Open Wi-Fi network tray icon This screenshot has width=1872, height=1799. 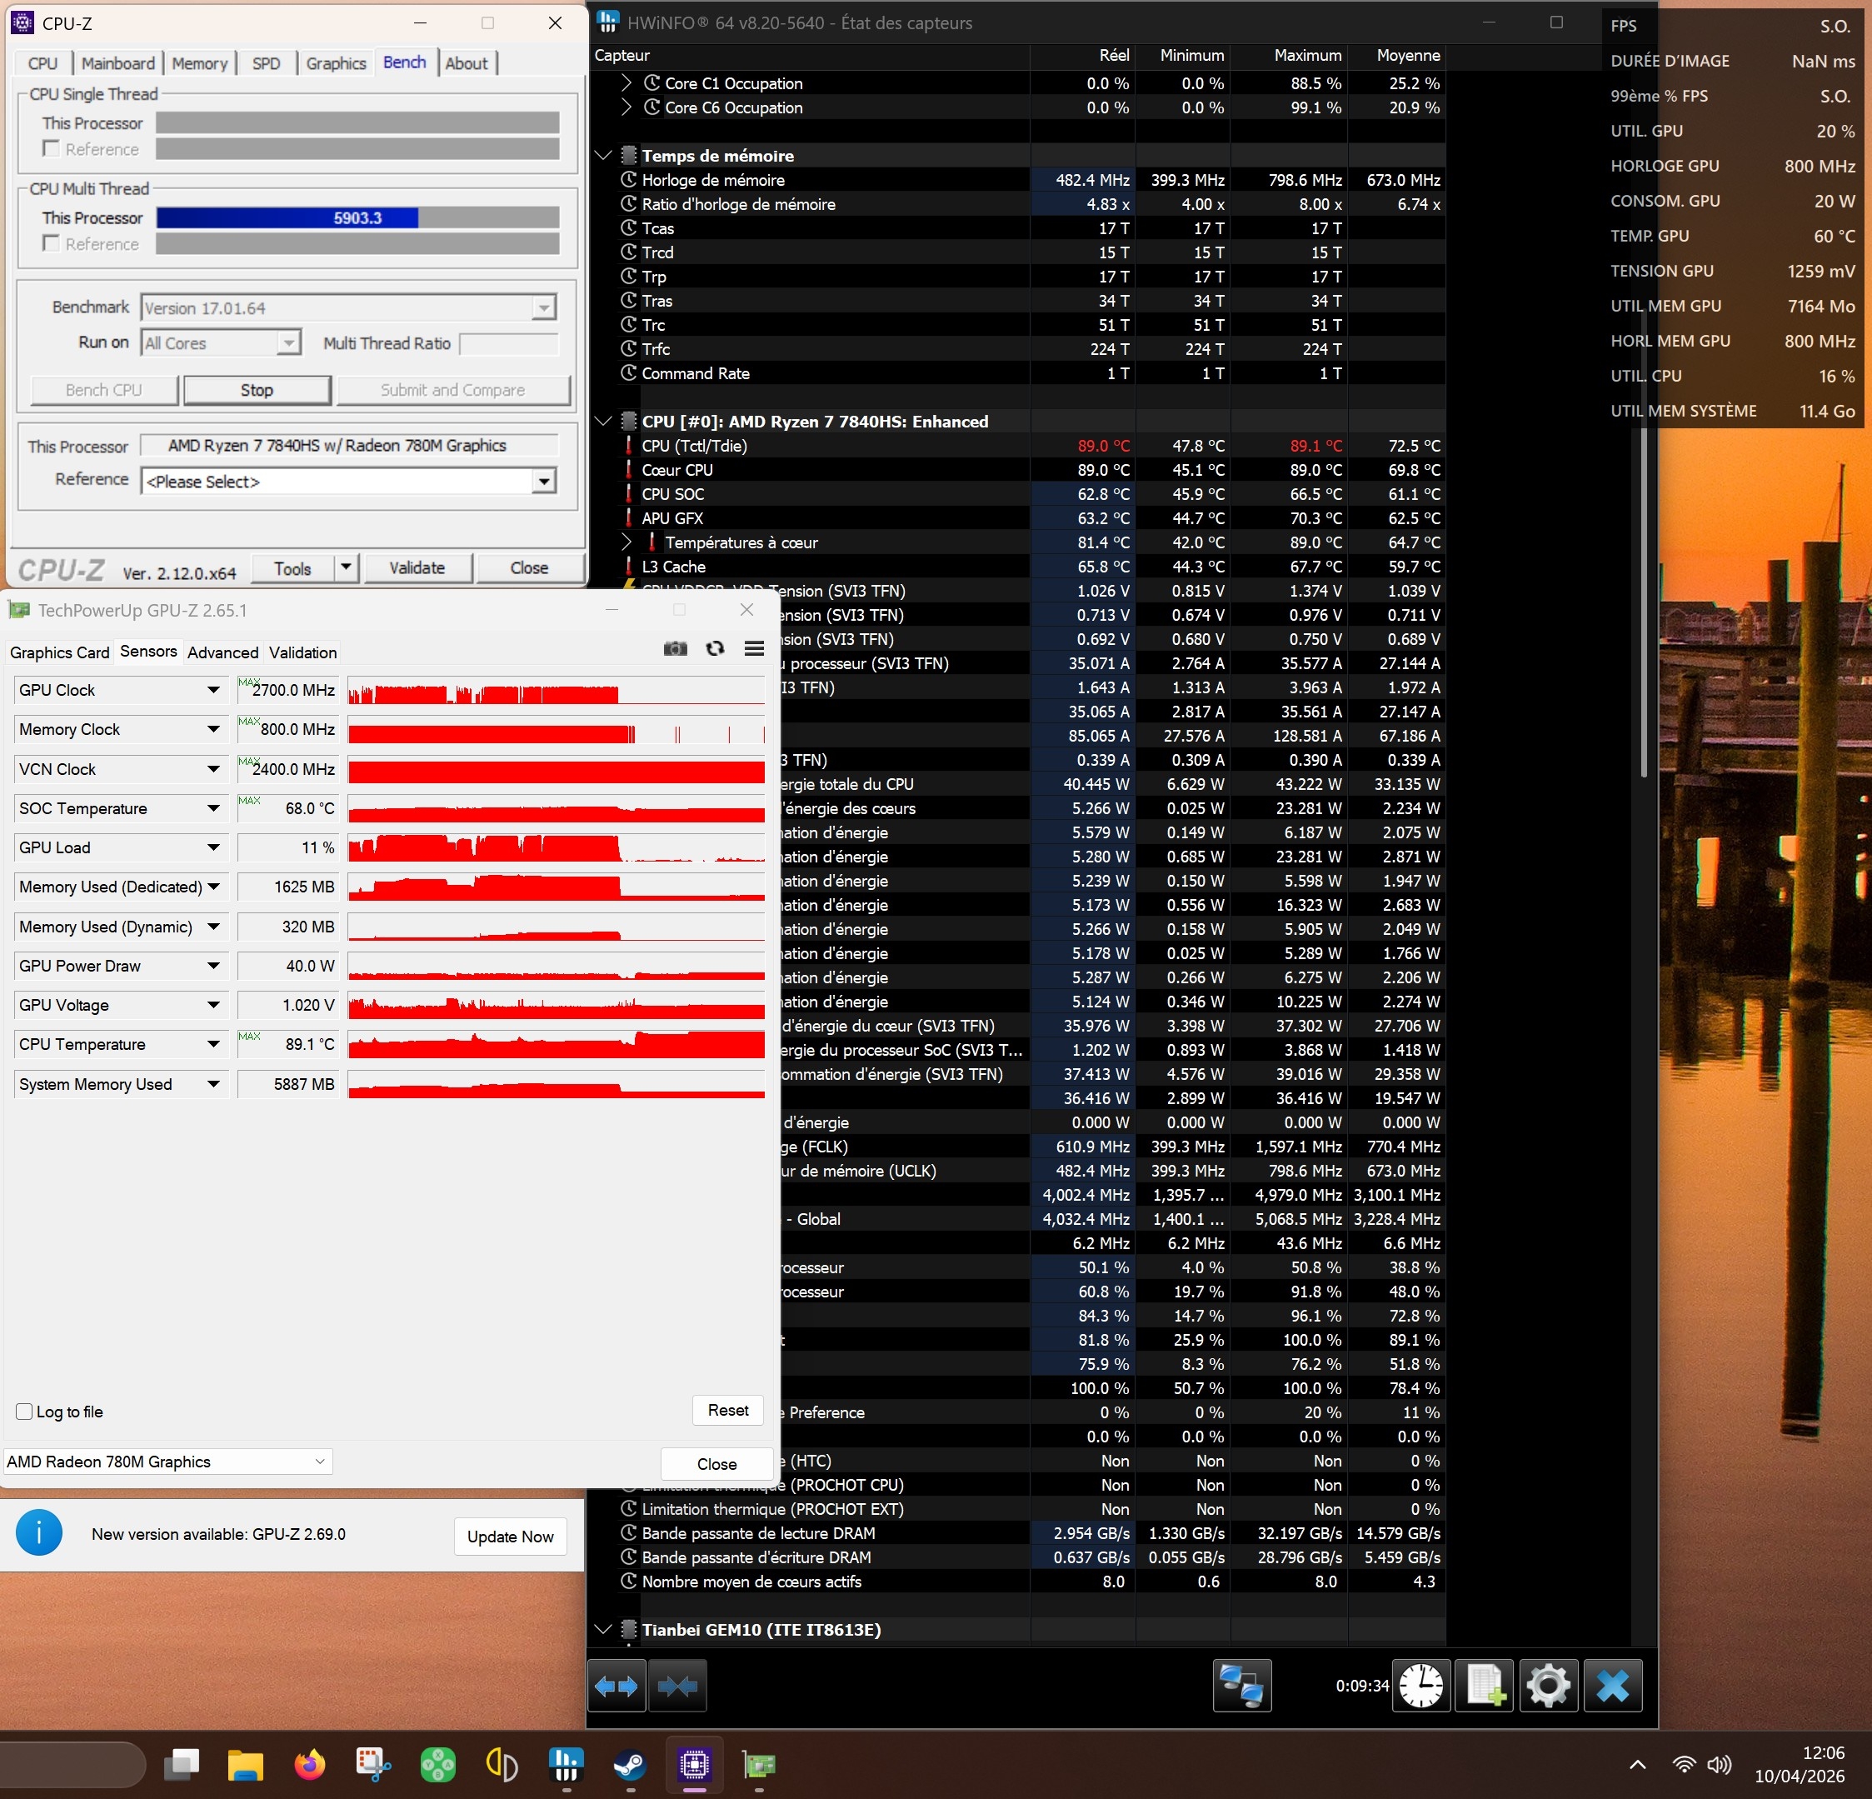(x=1684, y=1764)
